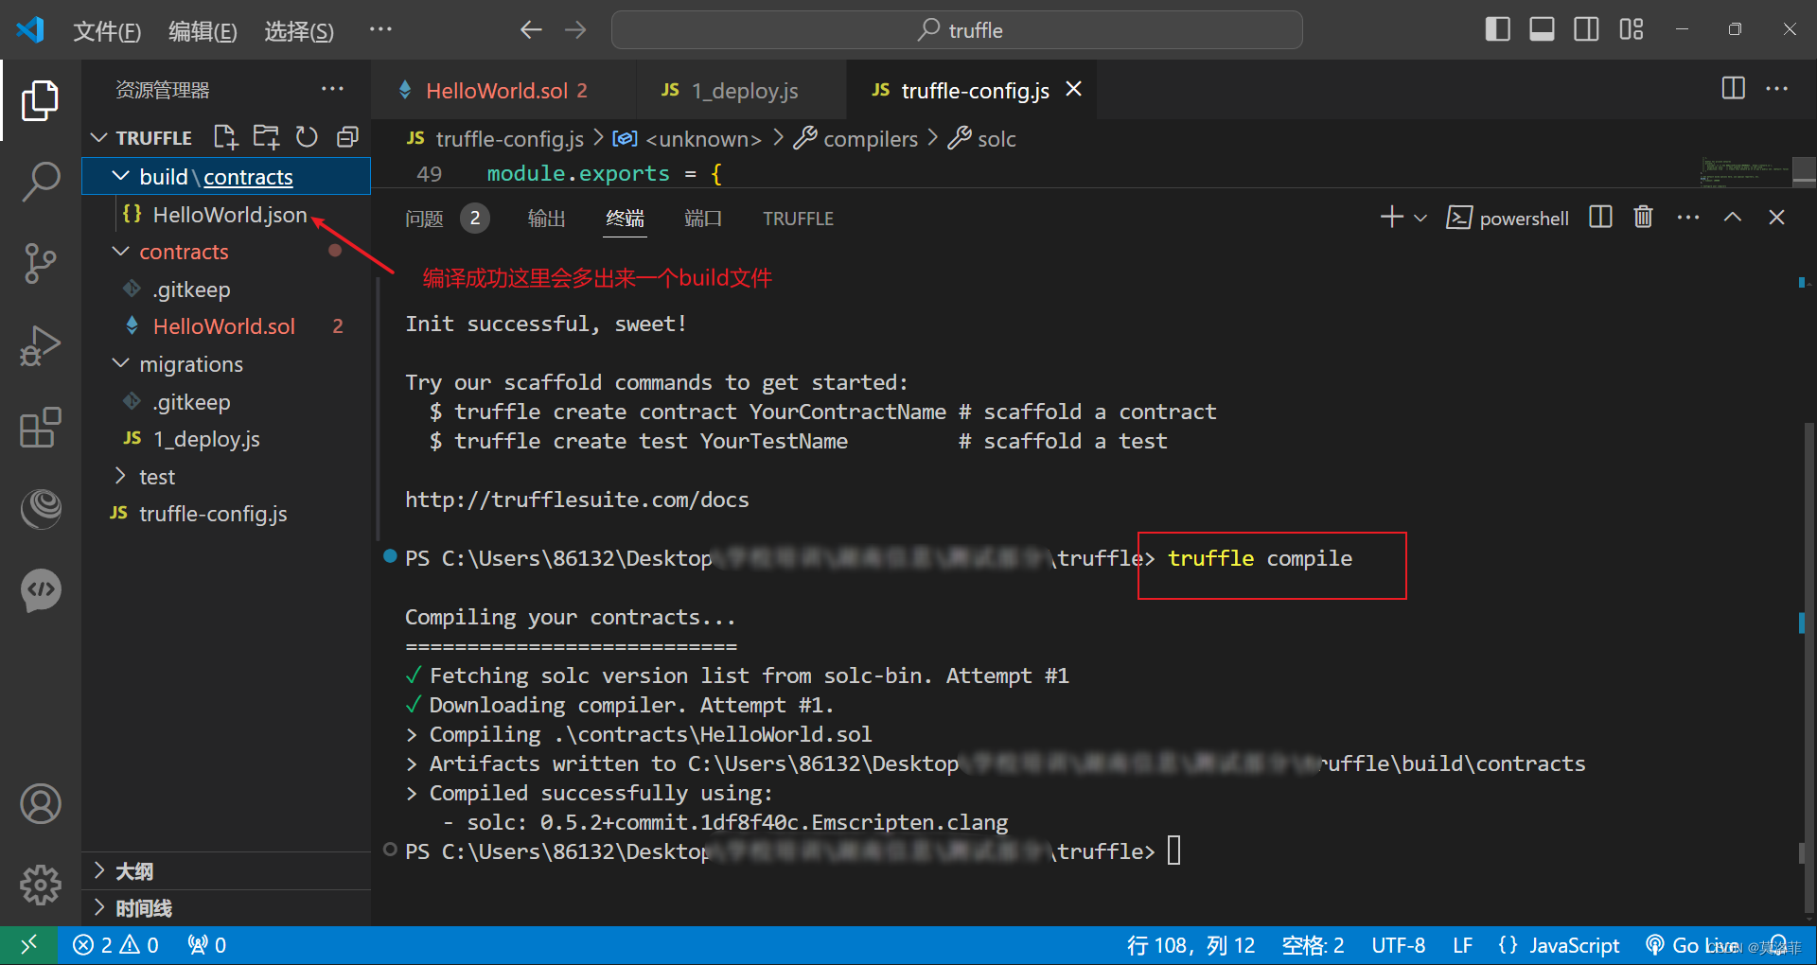Click the errors and warnings status item
This screenshot has width=1817, height=965.
point(115,945)
